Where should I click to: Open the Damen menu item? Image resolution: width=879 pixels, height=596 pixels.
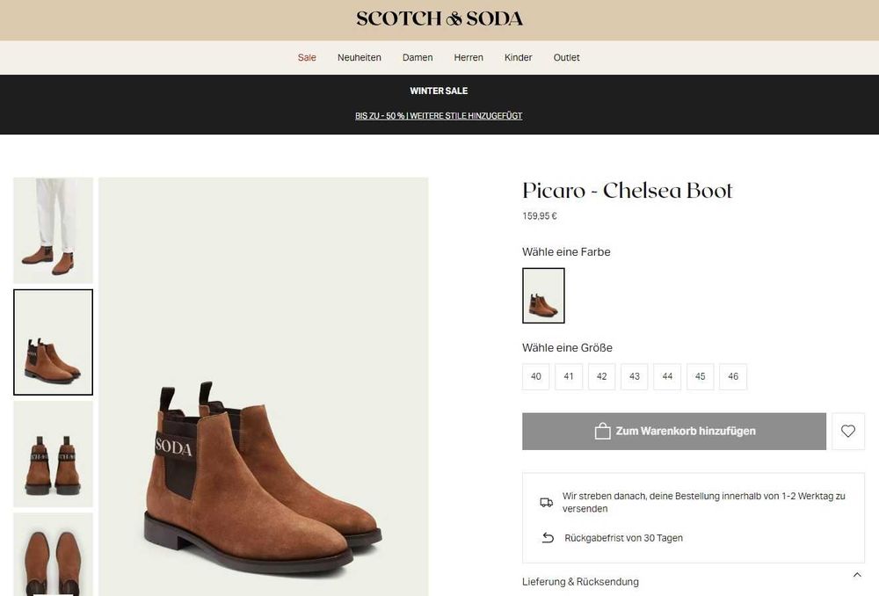[418, 58]
